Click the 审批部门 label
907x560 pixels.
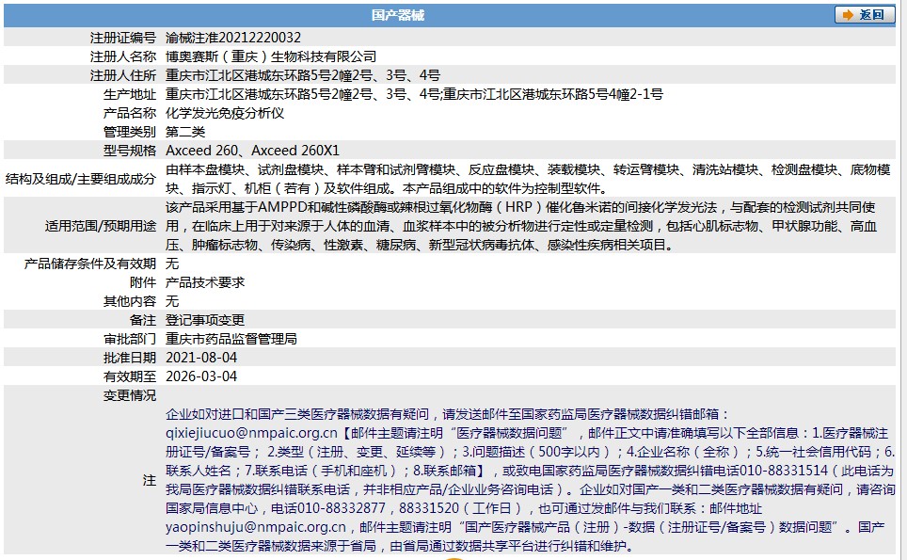[130, 339]
